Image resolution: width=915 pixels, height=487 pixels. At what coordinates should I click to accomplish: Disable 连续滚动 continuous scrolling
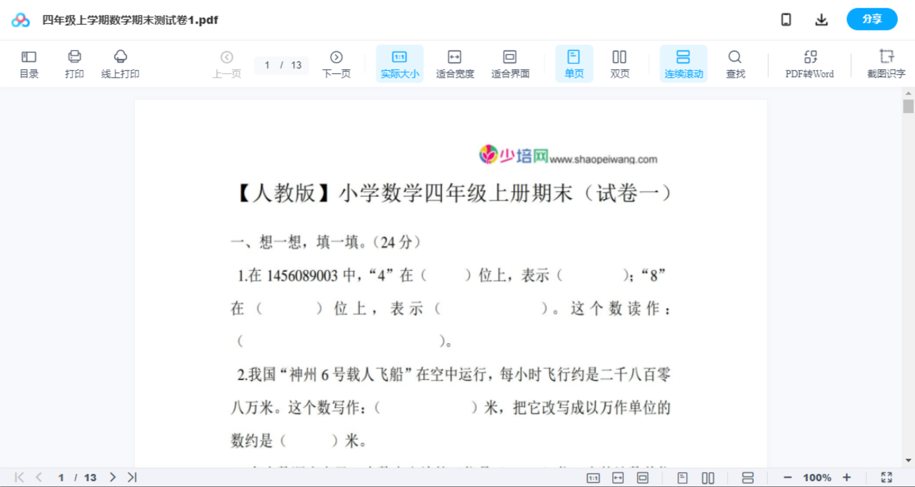tap(683, 63)
